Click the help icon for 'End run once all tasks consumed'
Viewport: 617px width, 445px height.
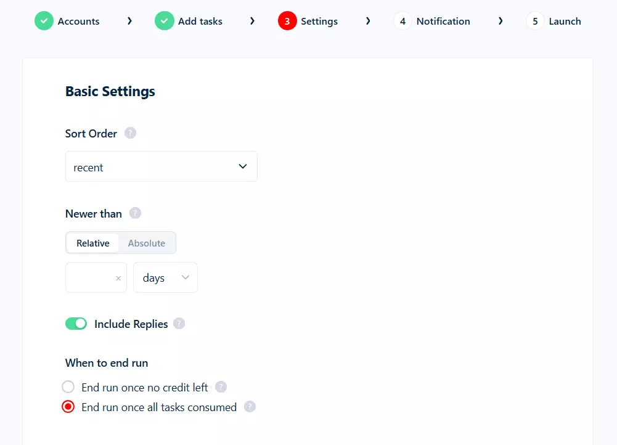pyautogui.click(x=250, y=407)
